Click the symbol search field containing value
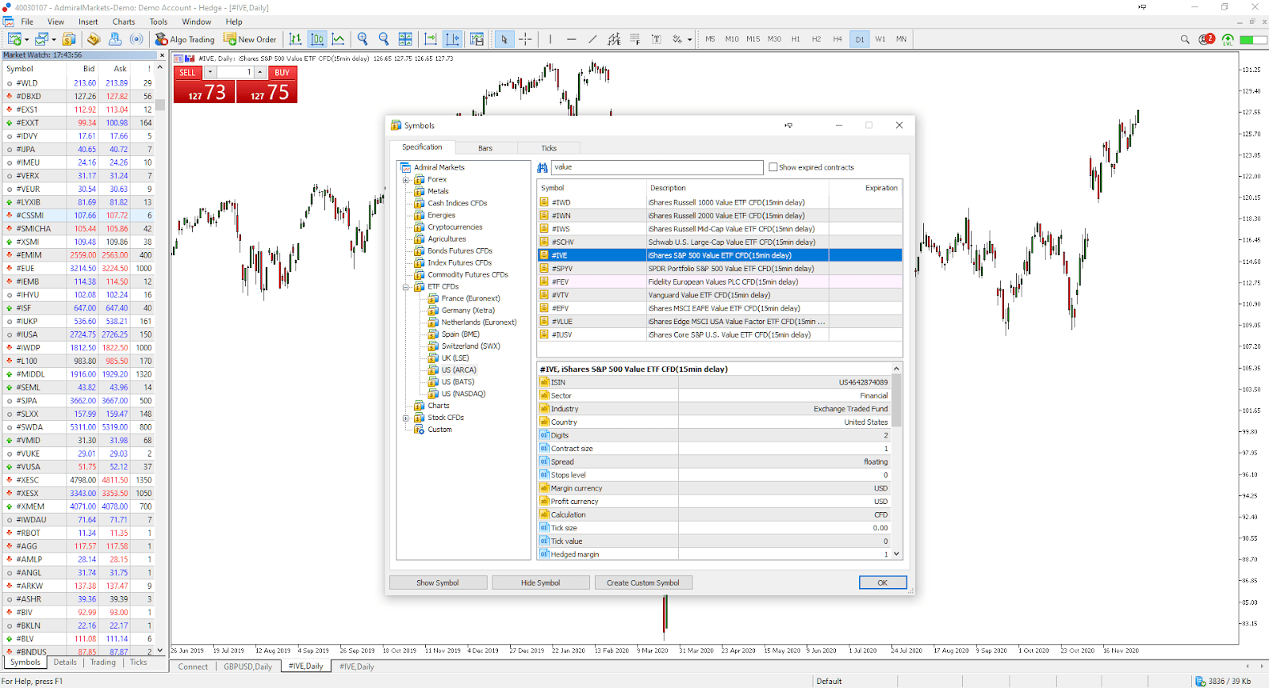This screenshot has height=688, width=1269. (658, 167)
